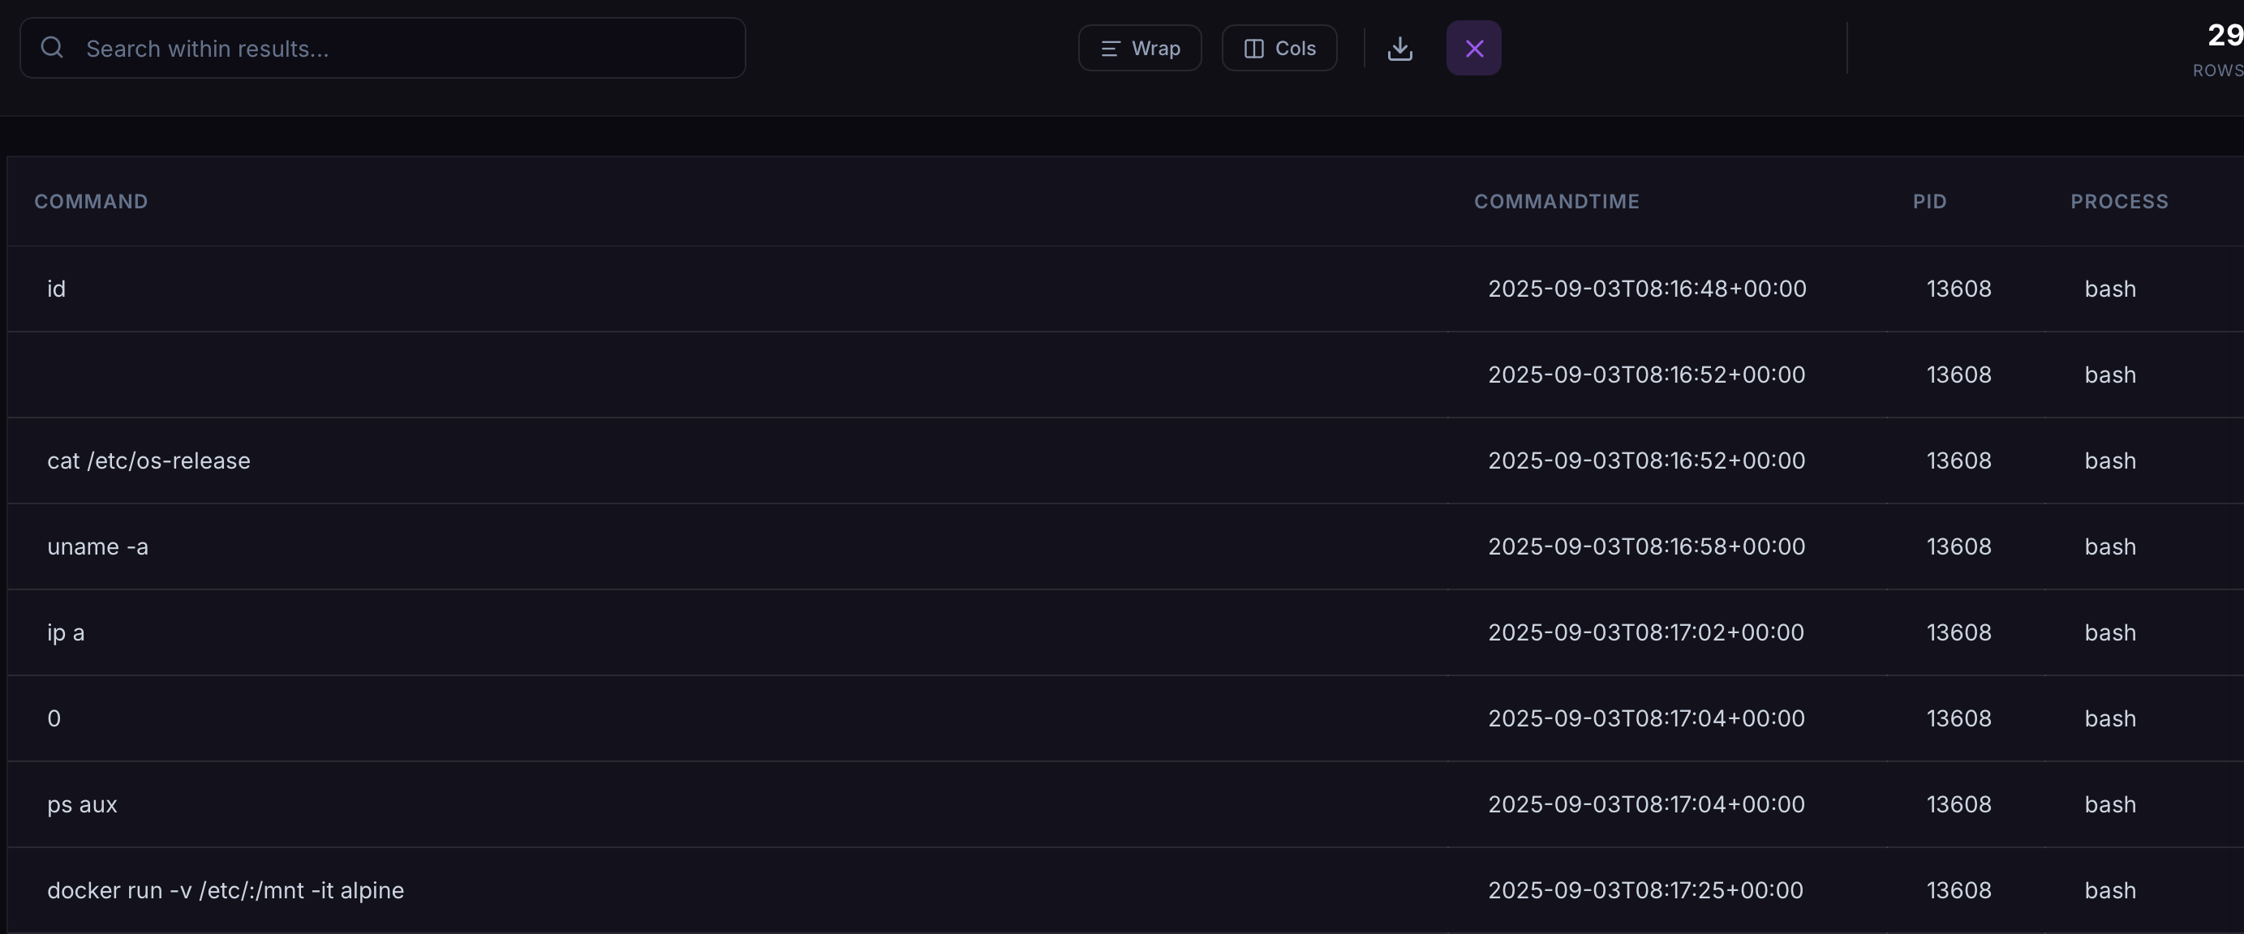Viewport: 2244px width, 934px height.
Task: Click the 'uname -a' command cell
Action: tap(97, 546)
